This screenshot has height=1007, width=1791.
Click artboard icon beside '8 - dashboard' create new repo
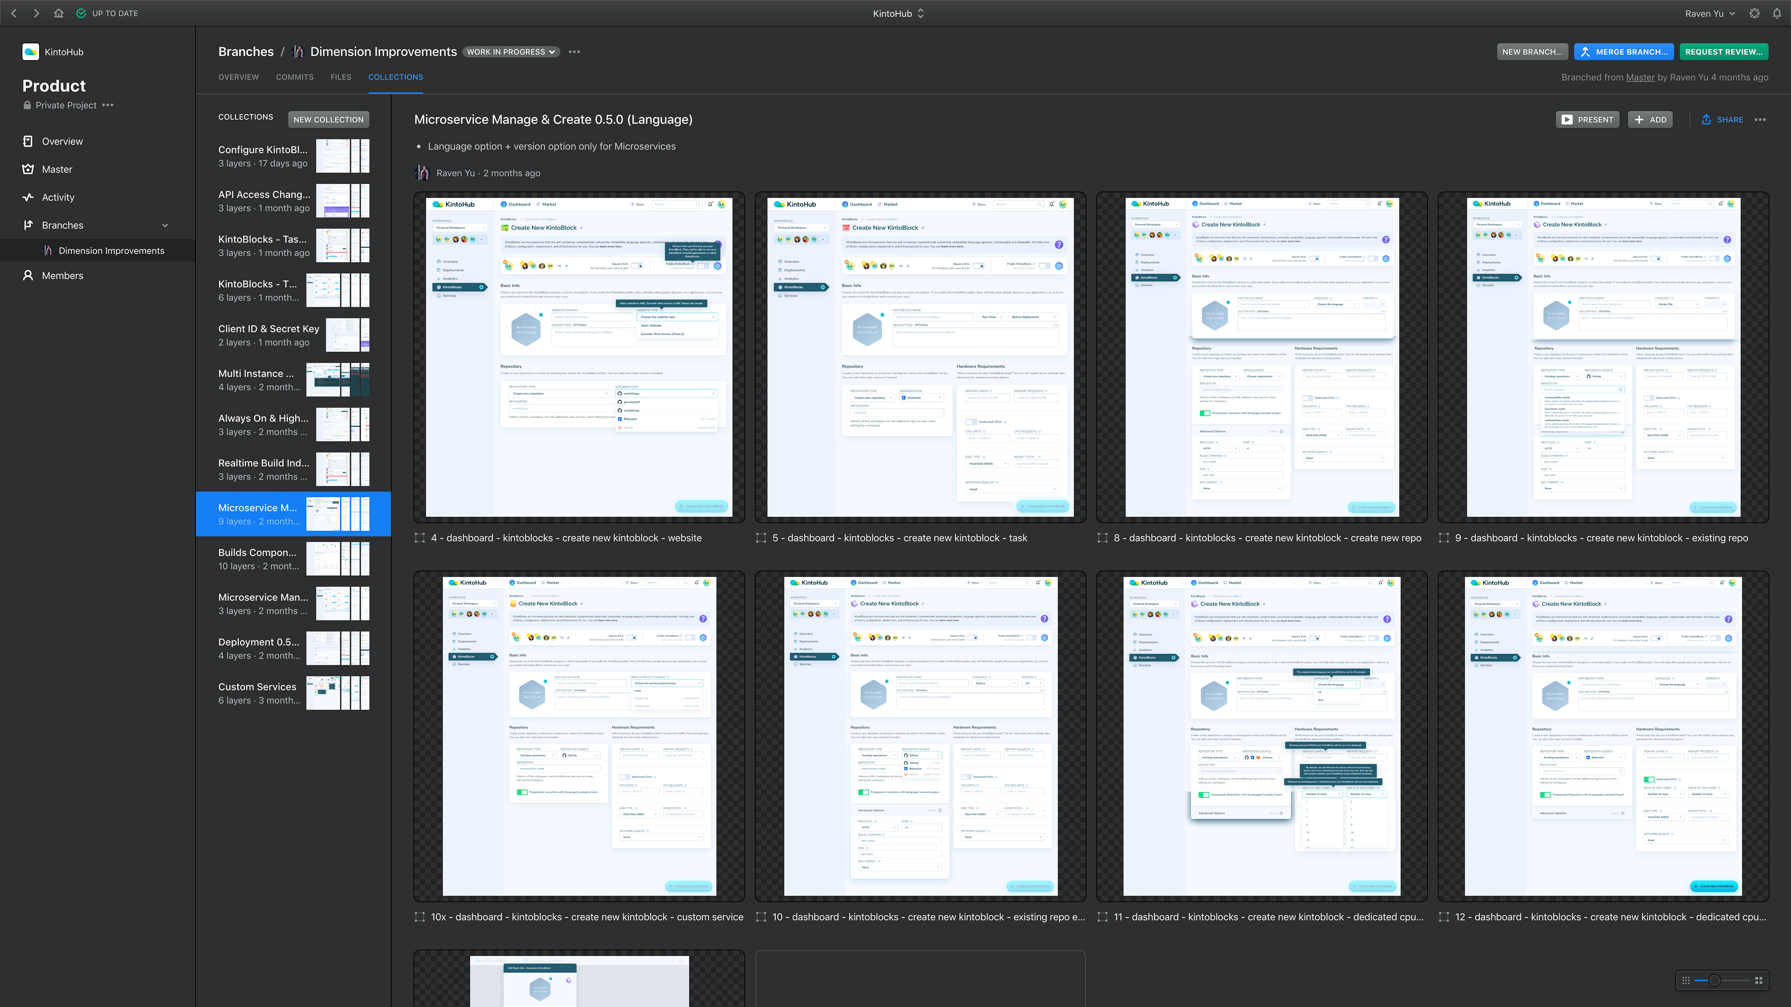(x=1103, y=538)
